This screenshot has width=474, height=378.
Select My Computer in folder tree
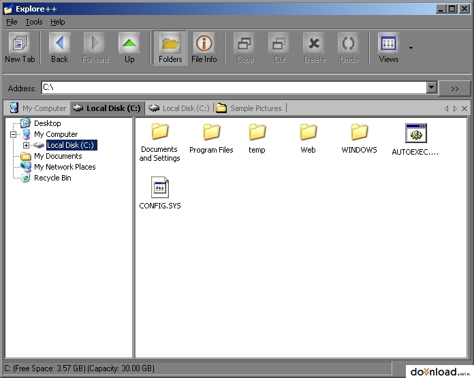click(56, 134)
